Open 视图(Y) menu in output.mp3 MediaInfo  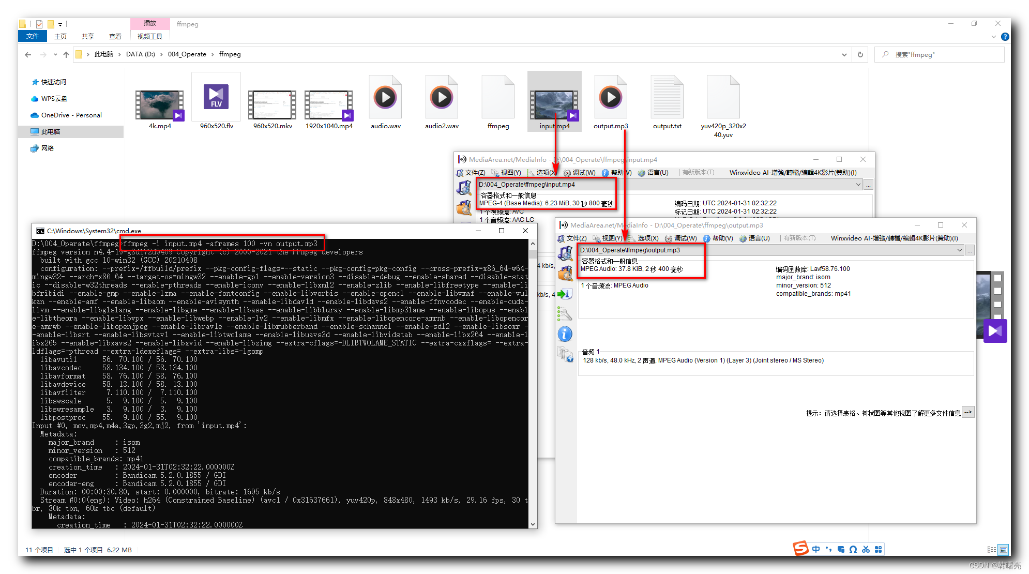tap(608, 238)
